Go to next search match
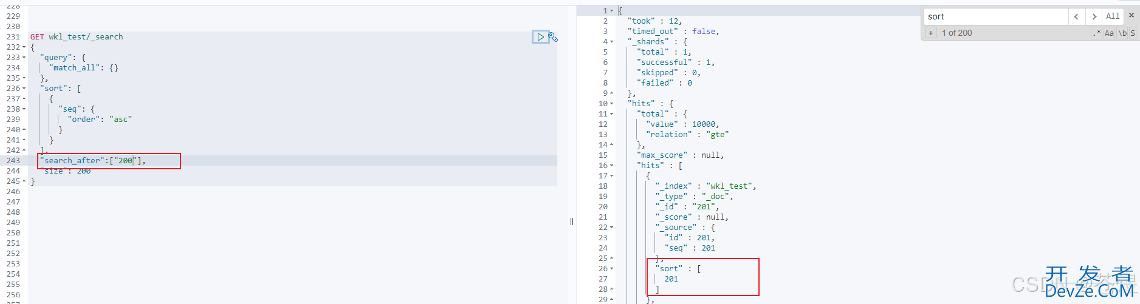Viewport: 1140px width, 304px height. 1094,16
